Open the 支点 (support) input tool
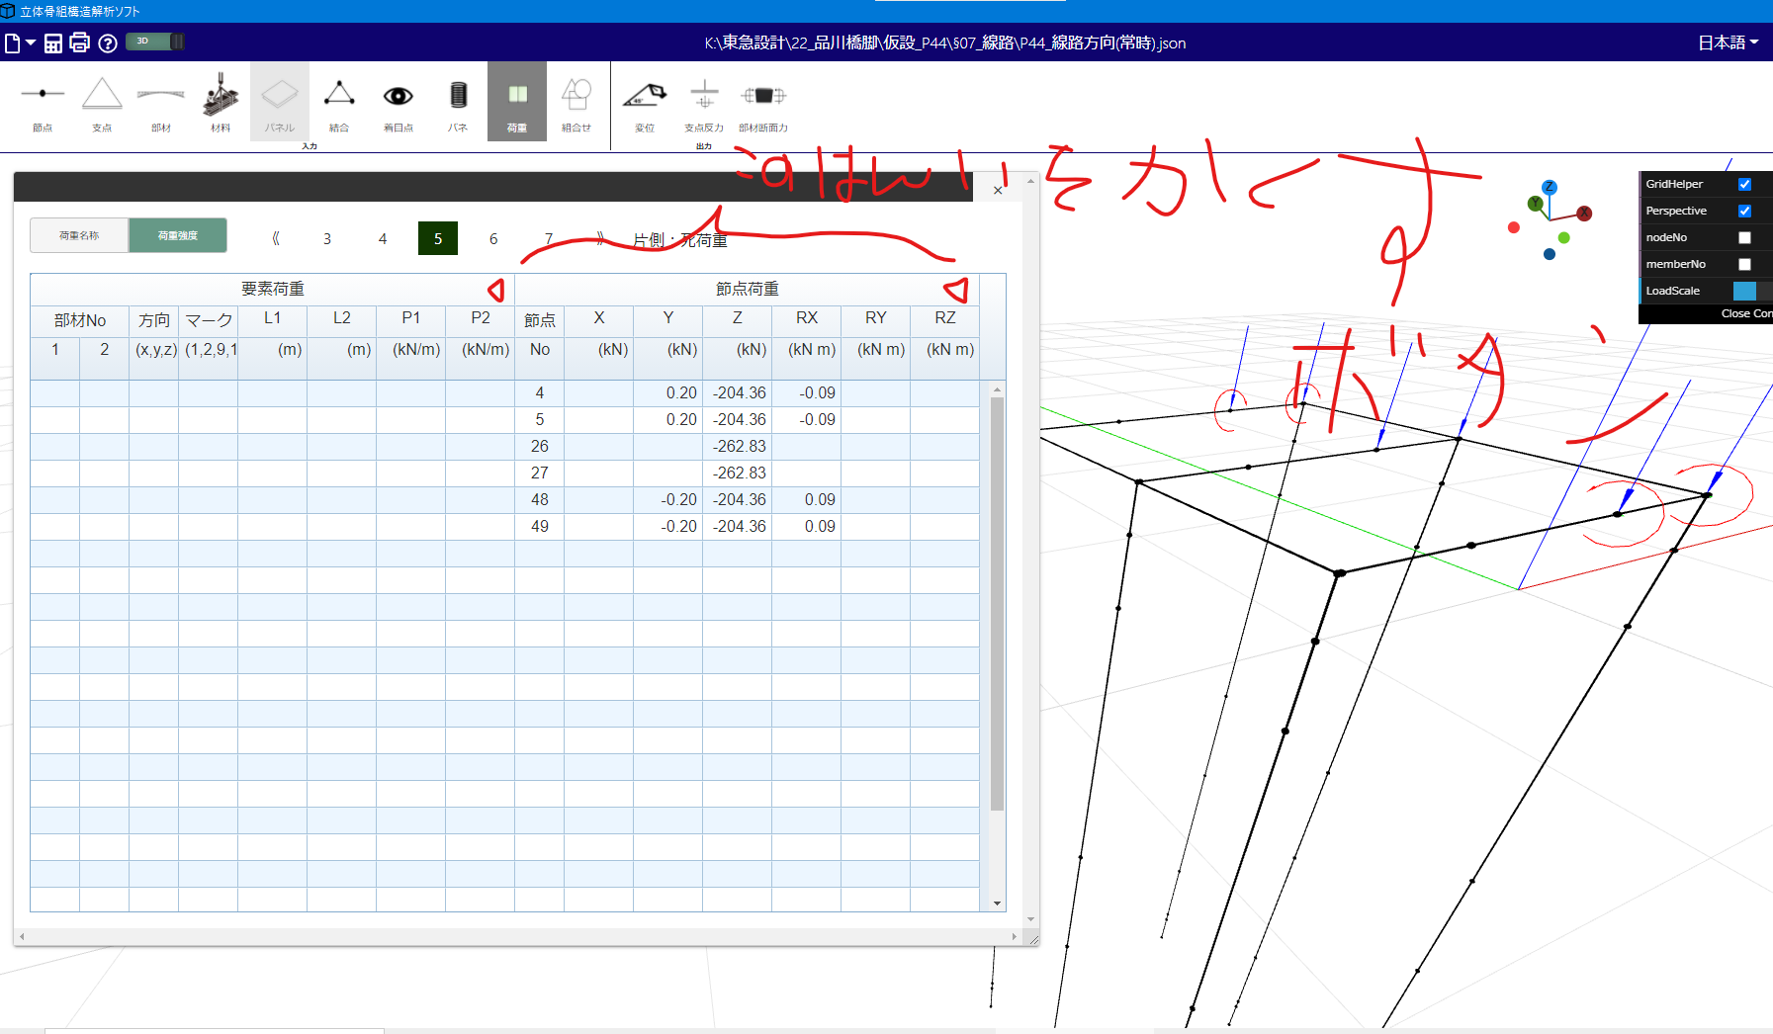Image resolution: width=1773 pixels, height=1034 pixels. 102,102
